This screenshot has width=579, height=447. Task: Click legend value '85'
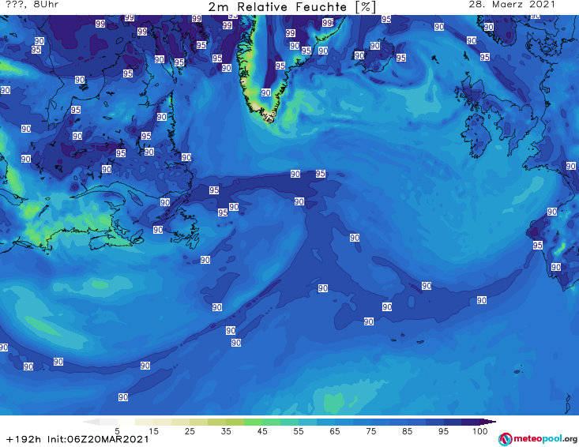point(407,431)
